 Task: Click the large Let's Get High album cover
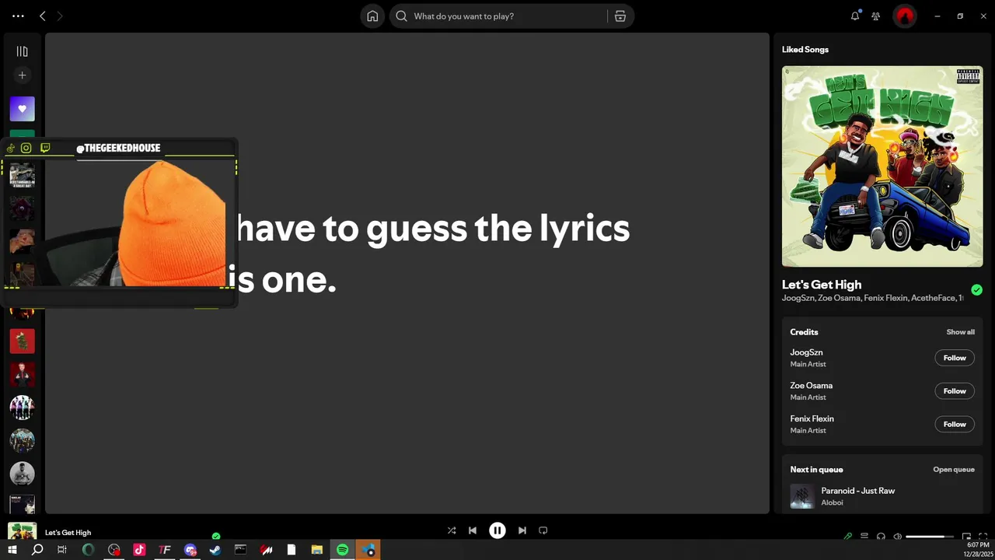click(882, 166)
